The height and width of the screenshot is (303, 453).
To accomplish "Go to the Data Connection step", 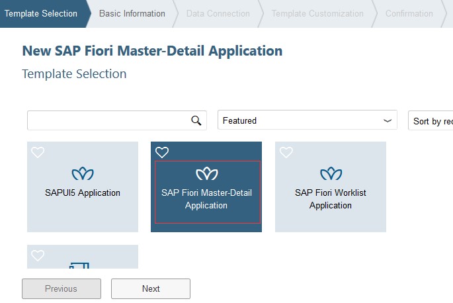I will [x=218, y=14].
